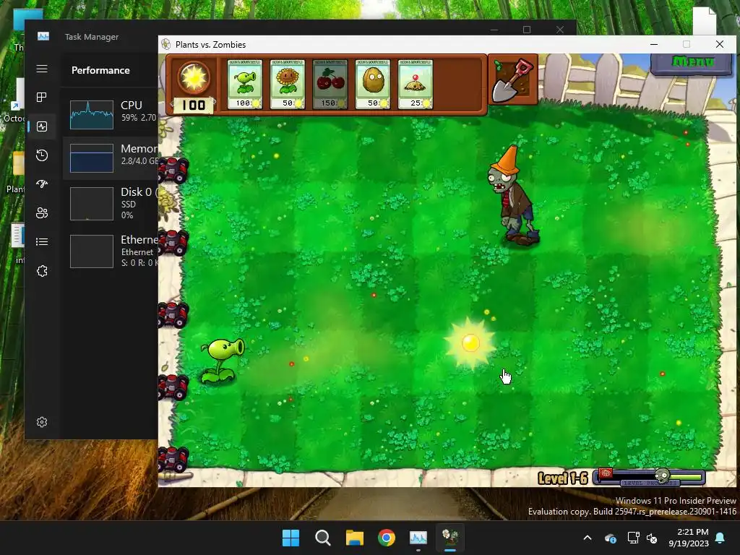This screenshot has height=555, width=740.
Task: Click the third row lawn mower
Action: 173,315
